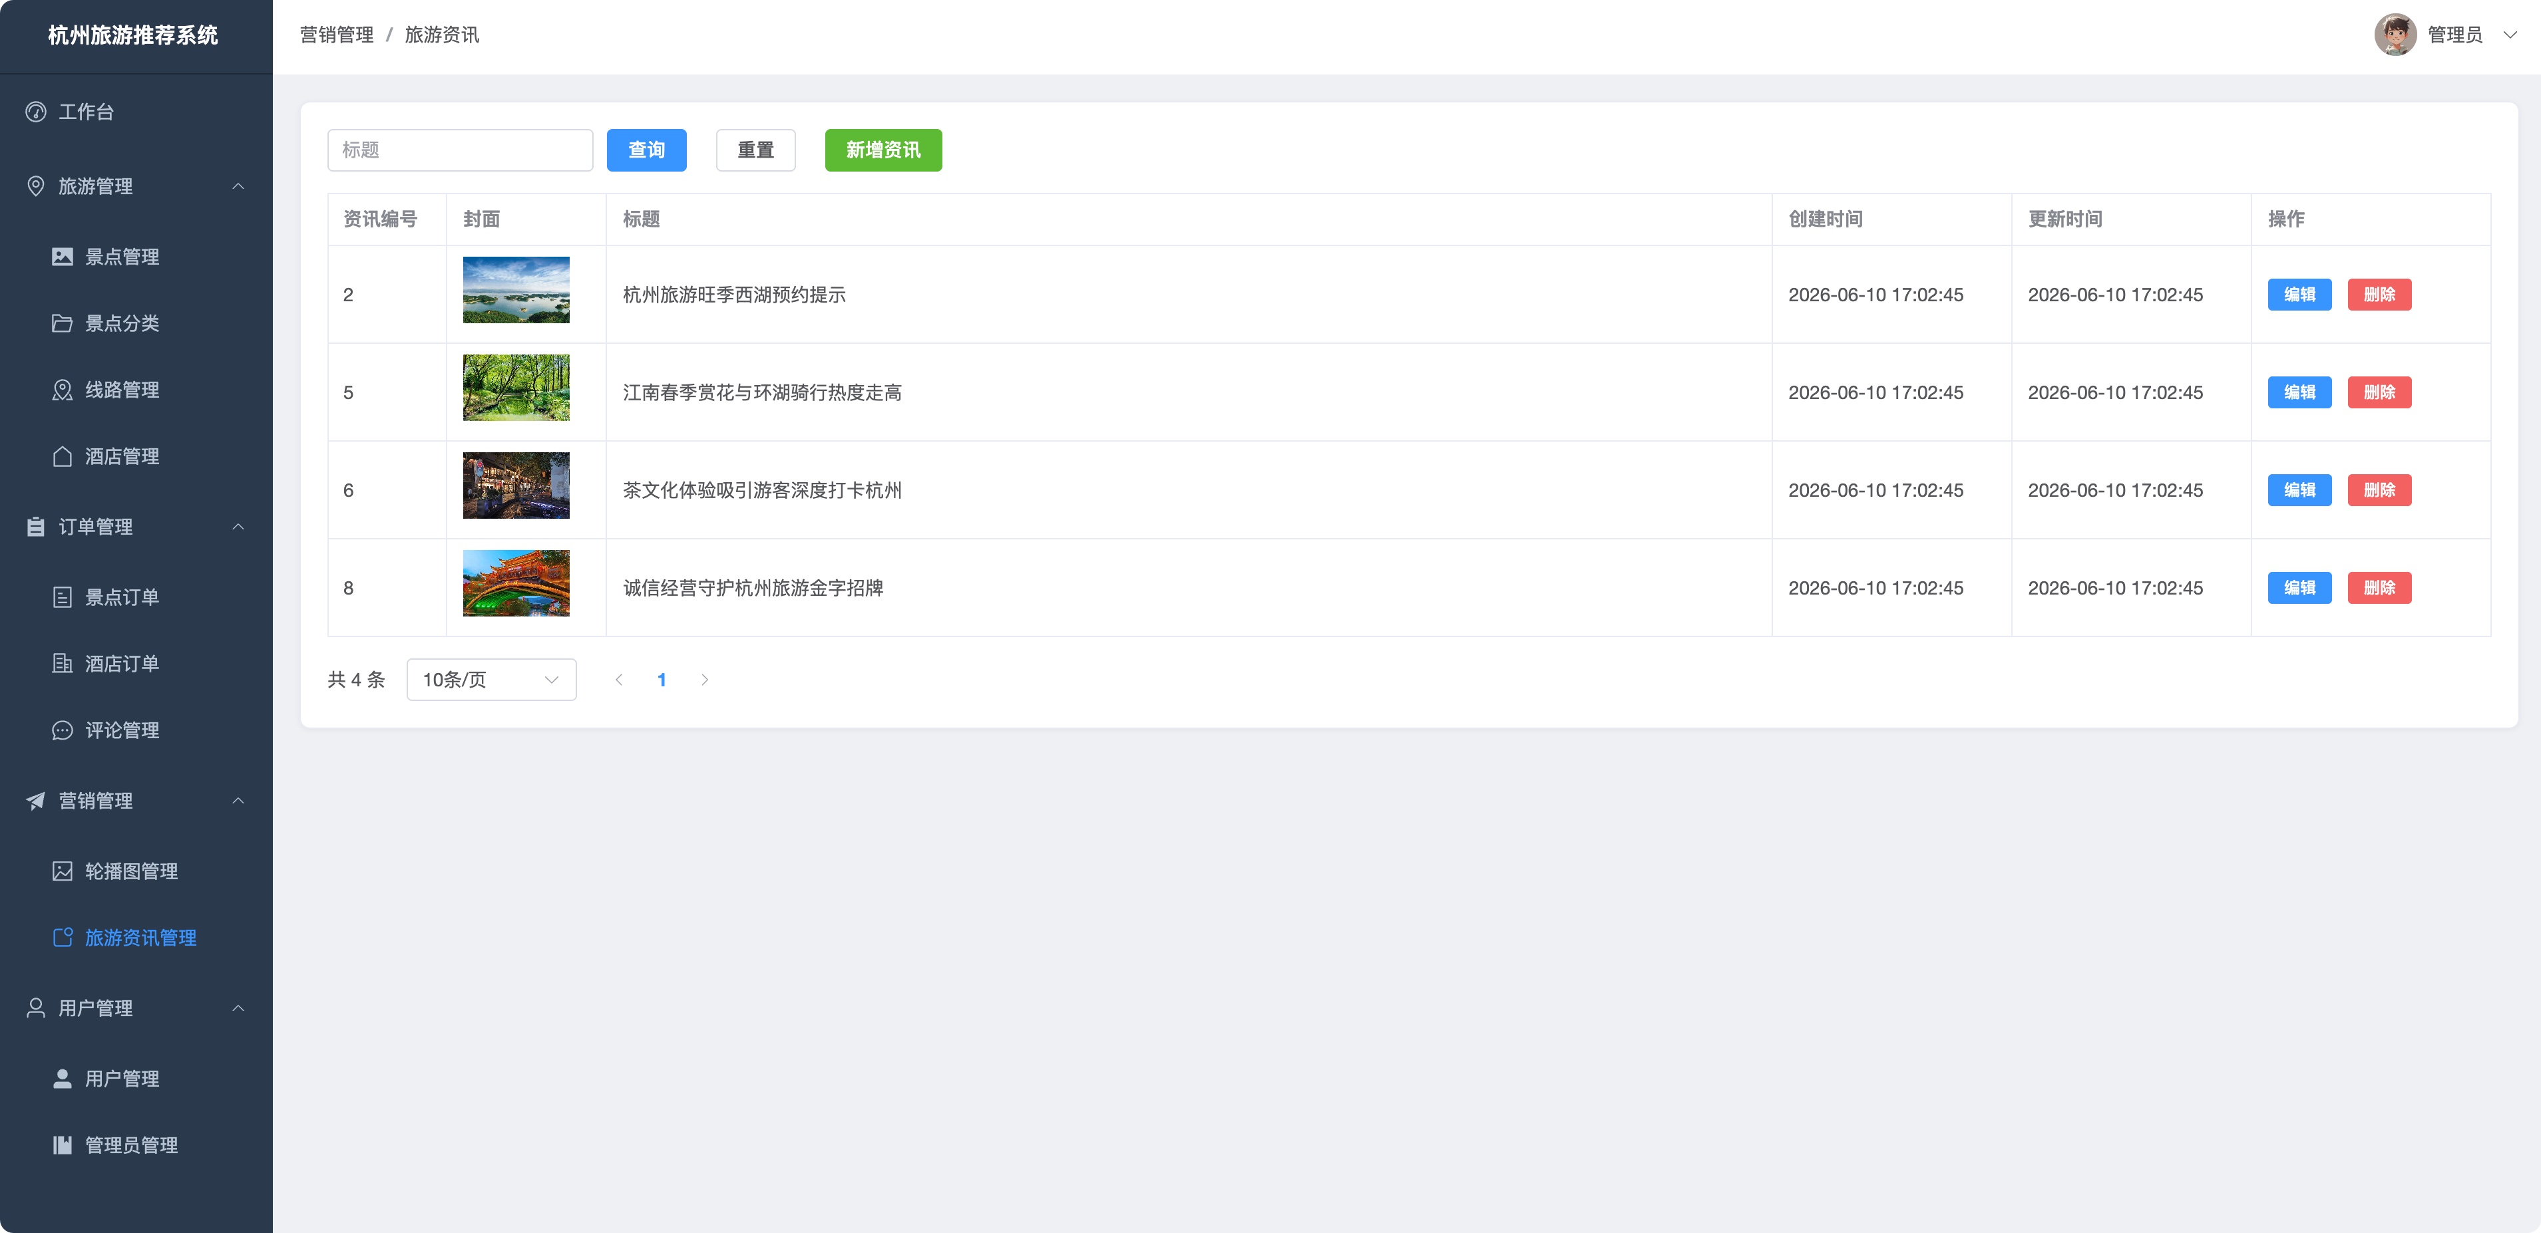Screen dimensions: 2541x1233
Task: Click the 杭州旅游推荐系统 sidebar title
Action: (133, 35)
